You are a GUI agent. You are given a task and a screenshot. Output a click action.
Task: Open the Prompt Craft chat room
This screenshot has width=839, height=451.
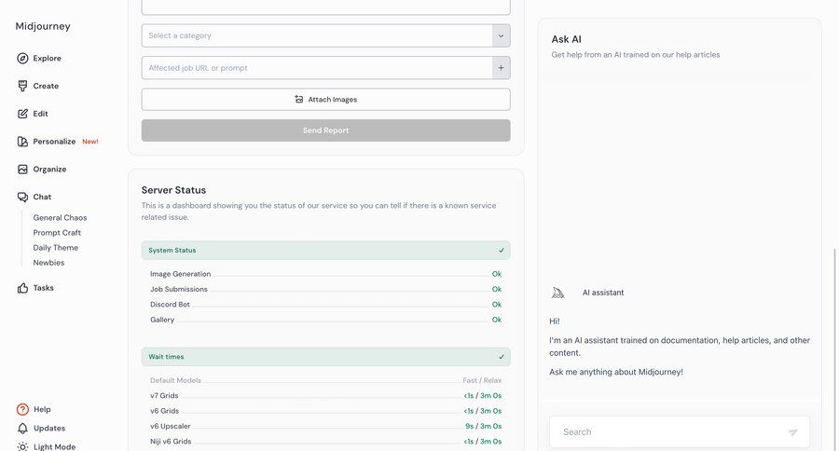coord(57,233)
